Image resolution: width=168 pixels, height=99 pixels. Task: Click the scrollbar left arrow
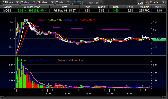click(2, 97)
